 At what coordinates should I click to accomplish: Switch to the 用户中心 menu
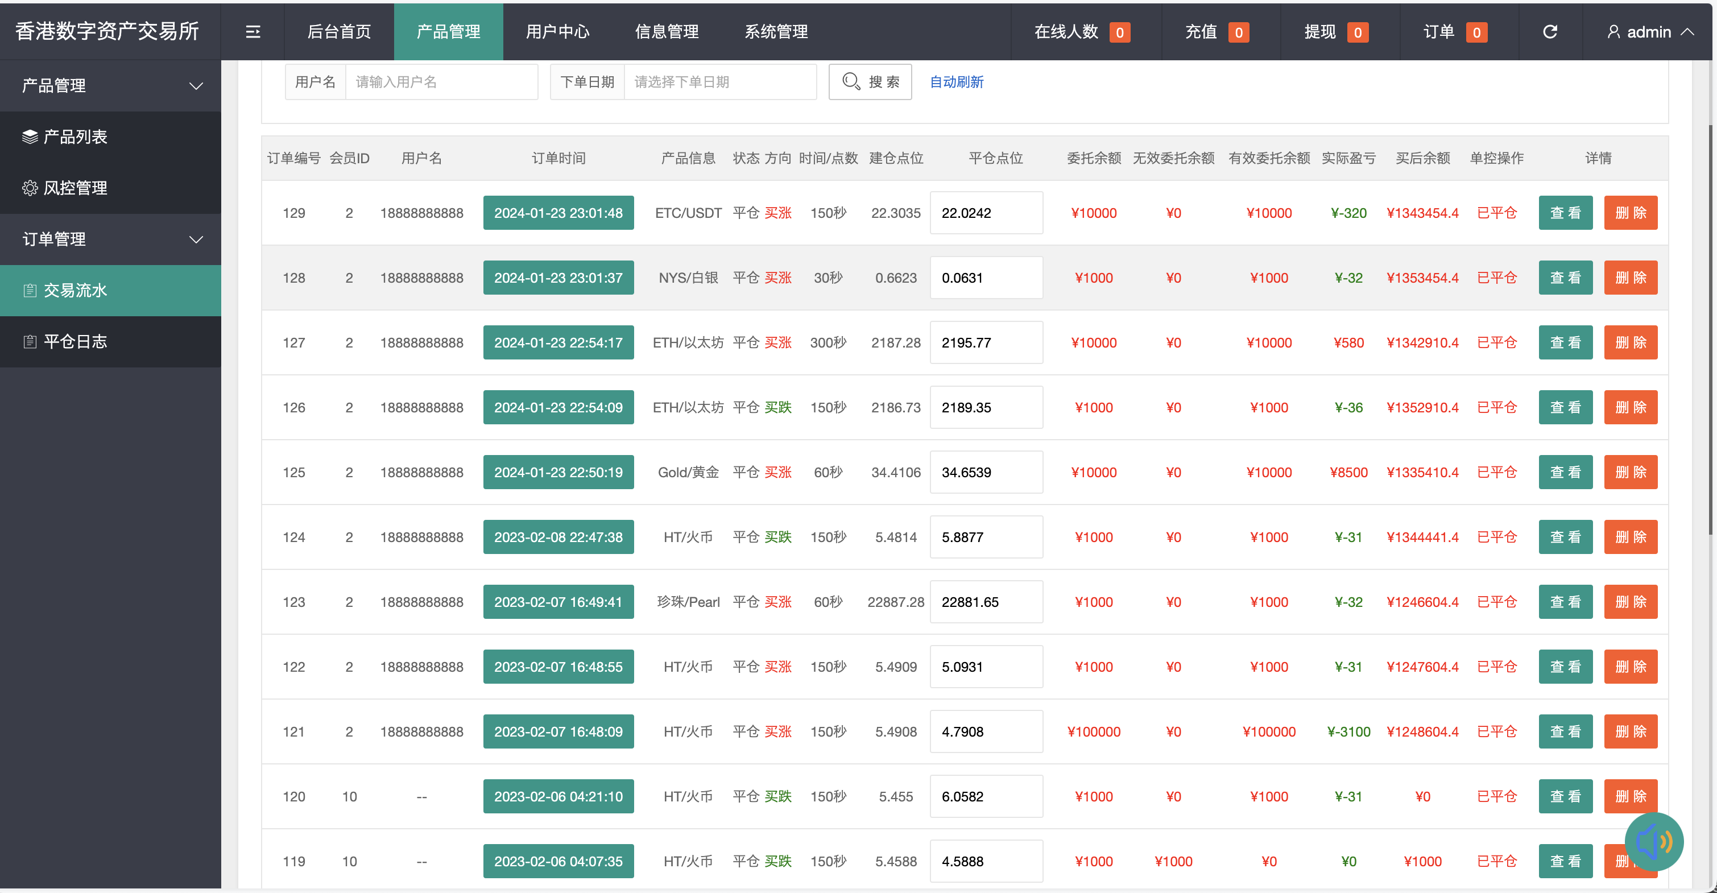[x=557, y=31]
